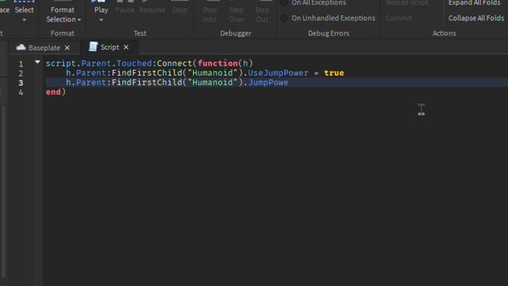Click the true value in line 2
Viewport: 508px width, 286px height.
(333, 73)
